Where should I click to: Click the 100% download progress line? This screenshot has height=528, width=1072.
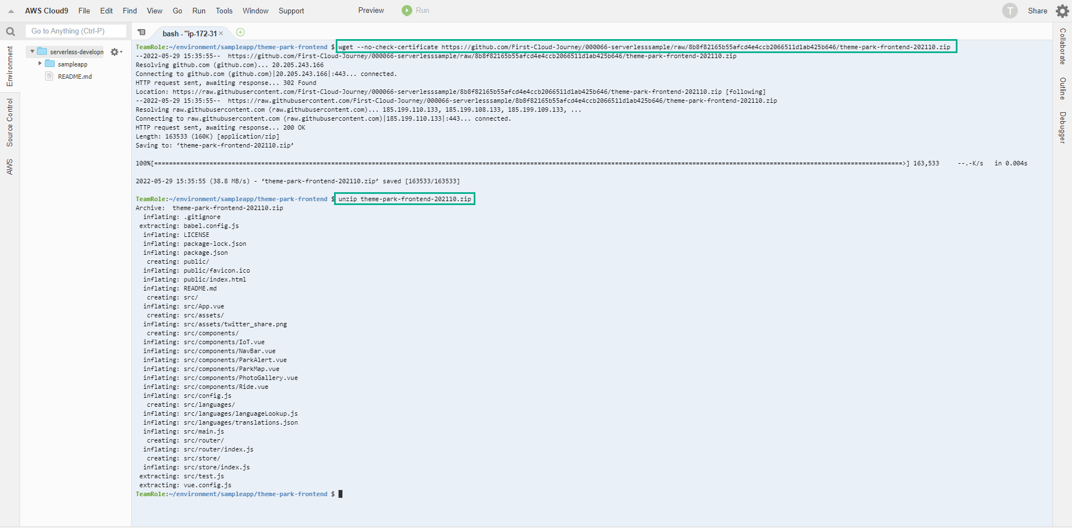tap(582, 163)
